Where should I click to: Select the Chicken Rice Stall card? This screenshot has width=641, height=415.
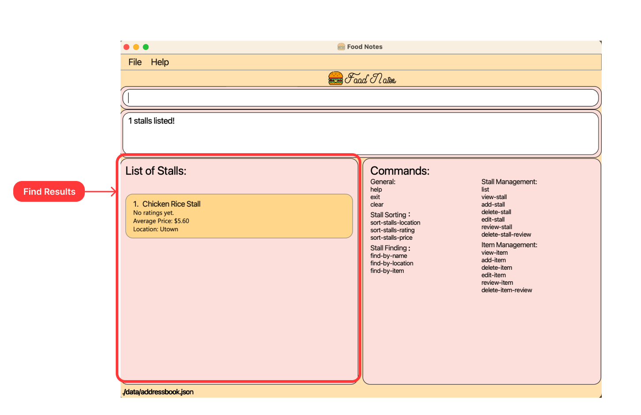pyautogui.click(x=239, y=216)
